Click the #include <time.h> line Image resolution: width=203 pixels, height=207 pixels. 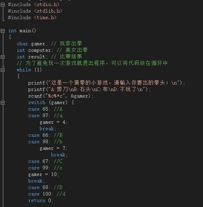(32, 18)
